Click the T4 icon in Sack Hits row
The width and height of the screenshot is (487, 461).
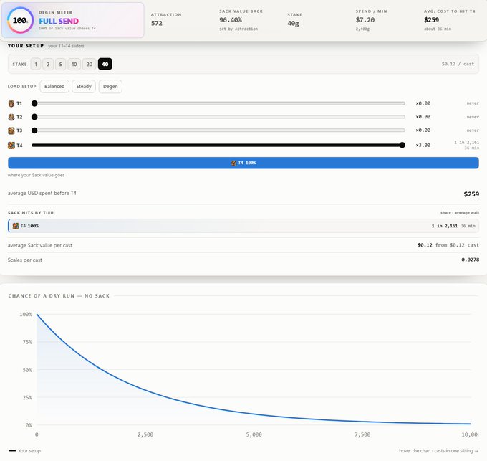pos(16,226)
